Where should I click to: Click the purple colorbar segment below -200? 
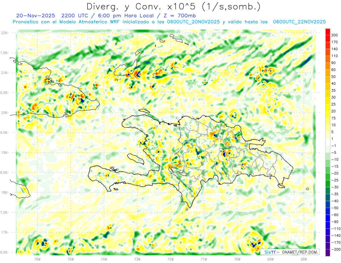click(x=328, y=253)
